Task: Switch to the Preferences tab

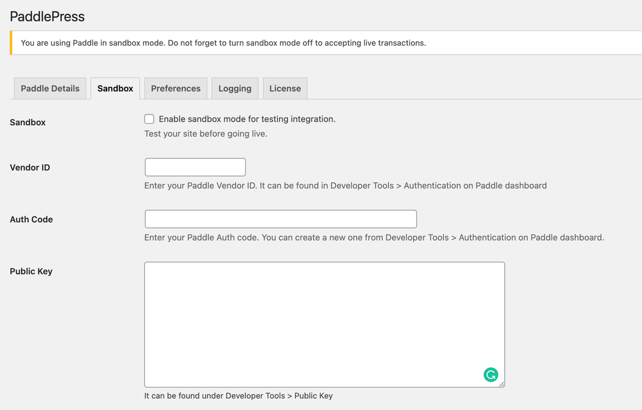Action: click(176, 88)
